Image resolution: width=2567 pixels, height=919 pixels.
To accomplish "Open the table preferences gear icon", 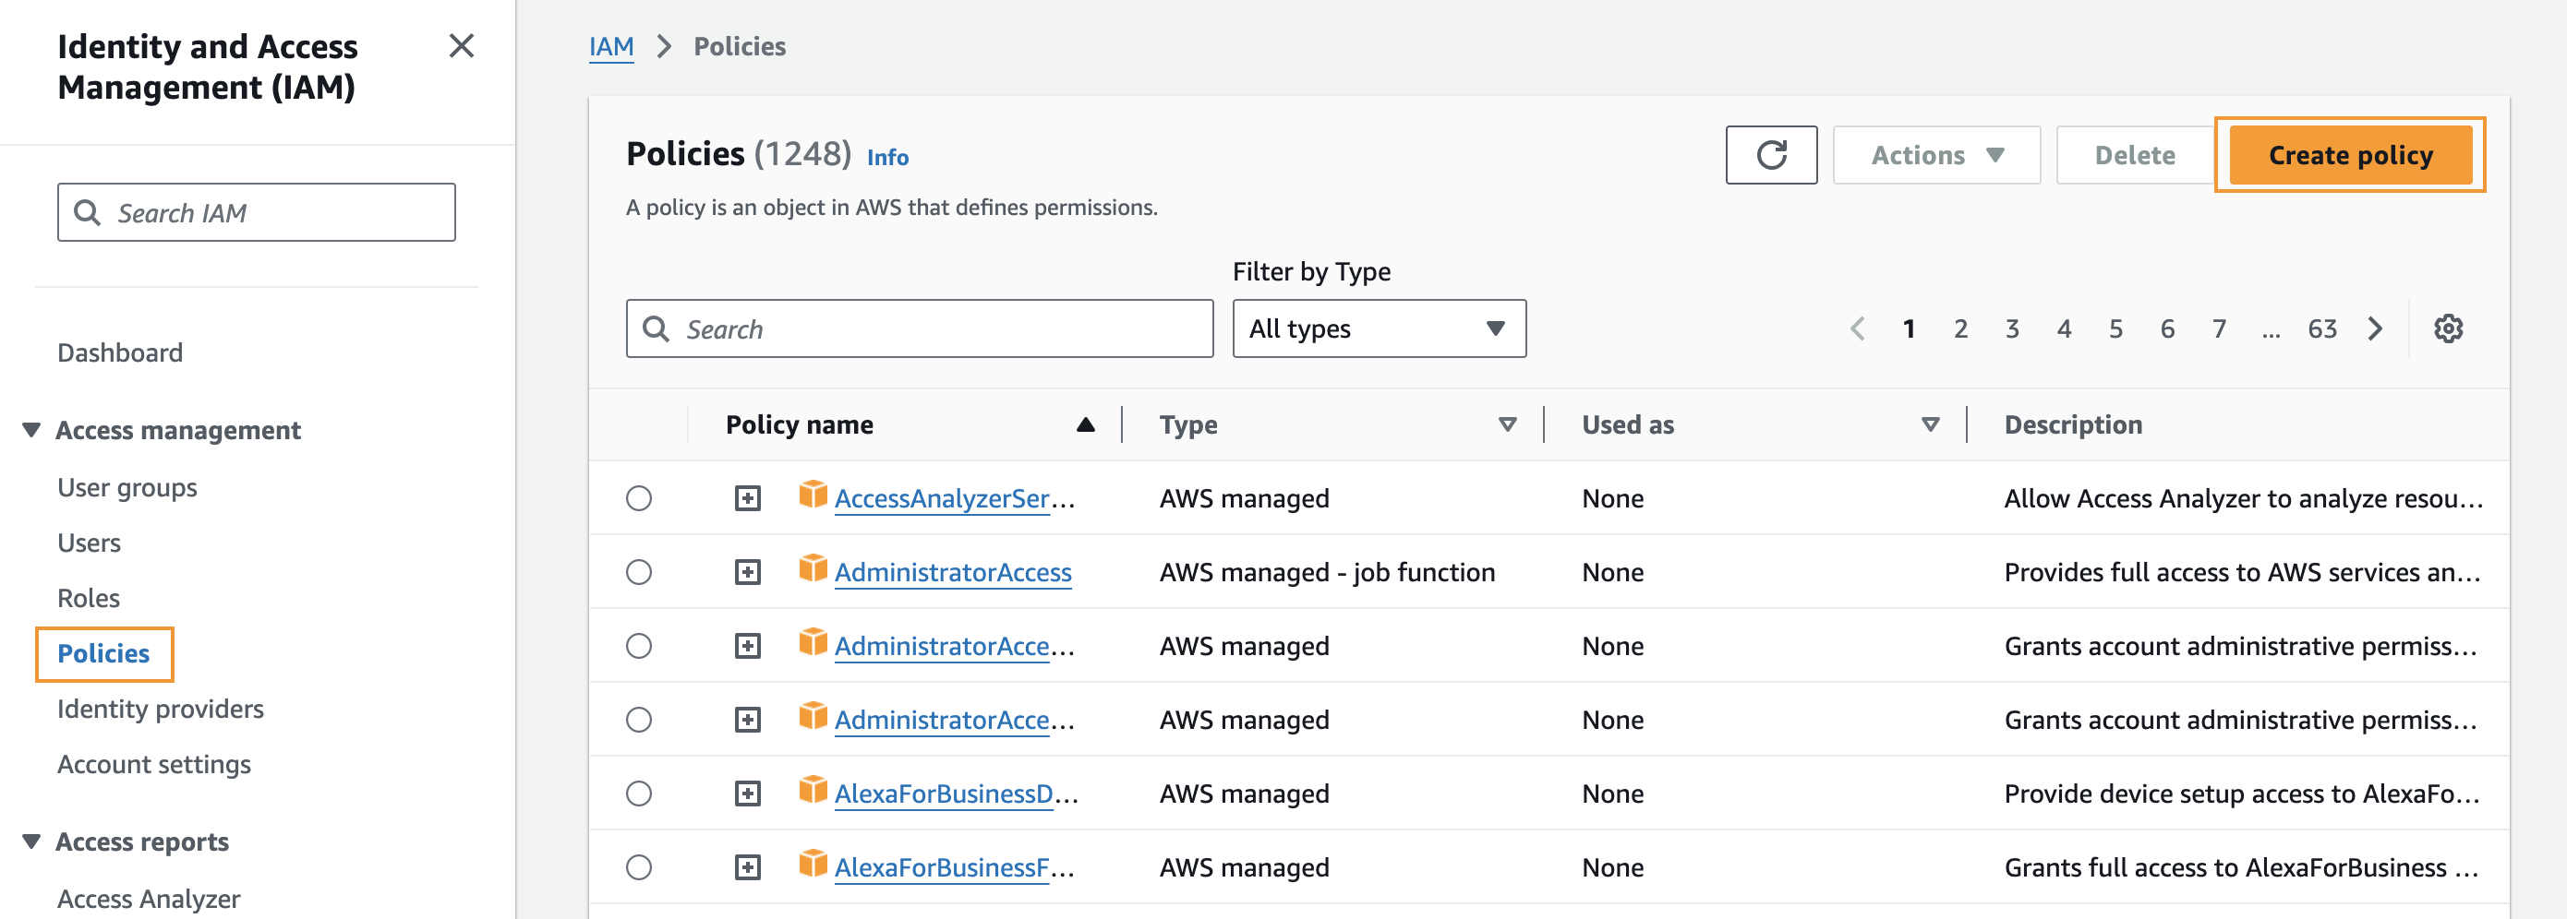I will pos(2449,328).
